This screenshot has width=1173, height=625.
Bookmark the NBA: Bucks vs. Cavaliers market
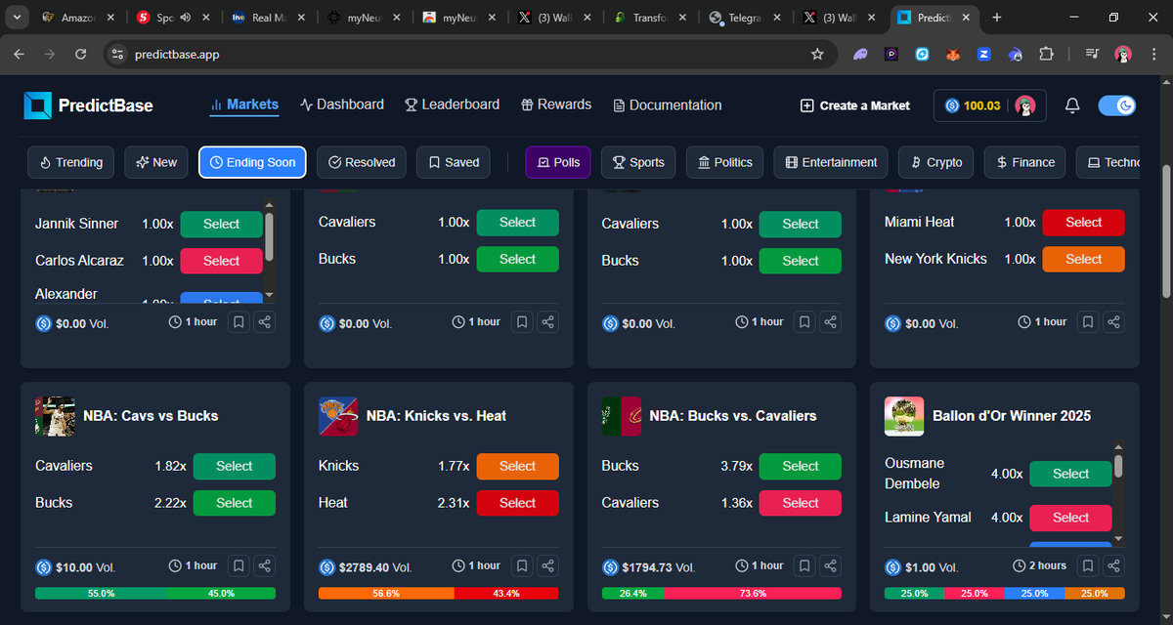click(804, 565)
